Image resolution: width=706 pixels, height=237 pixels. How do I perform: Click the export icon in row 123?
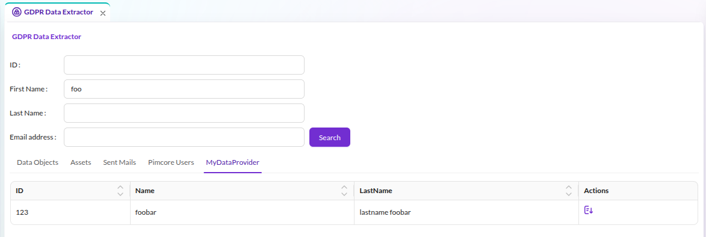(589, 210)
